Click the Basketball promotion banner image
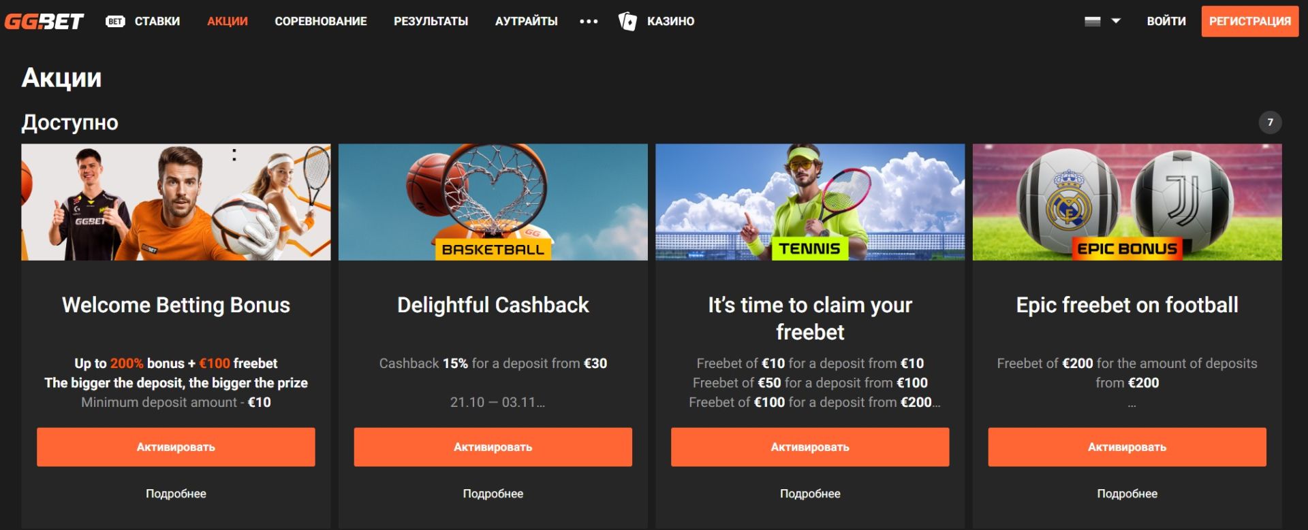Viewport: 1308px width, 530px height. coord(493,202)
